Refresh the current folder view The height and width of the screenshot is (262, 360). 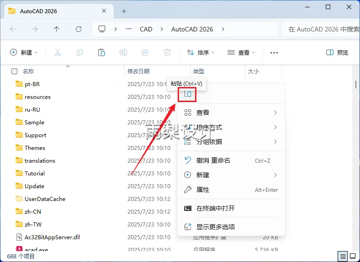point(79,29)
